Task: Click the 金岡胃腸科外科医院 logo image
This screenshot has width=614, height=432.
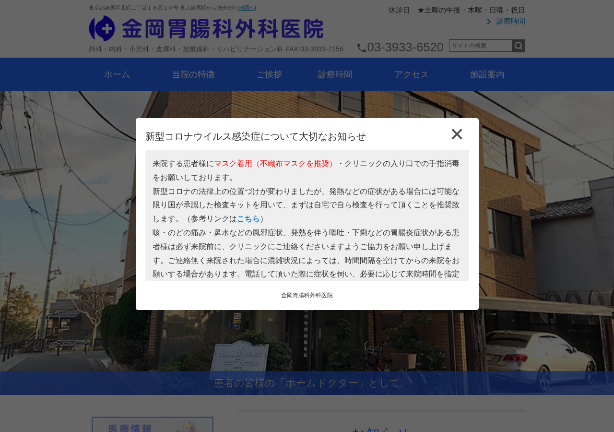Action: [x=206, y=28]
